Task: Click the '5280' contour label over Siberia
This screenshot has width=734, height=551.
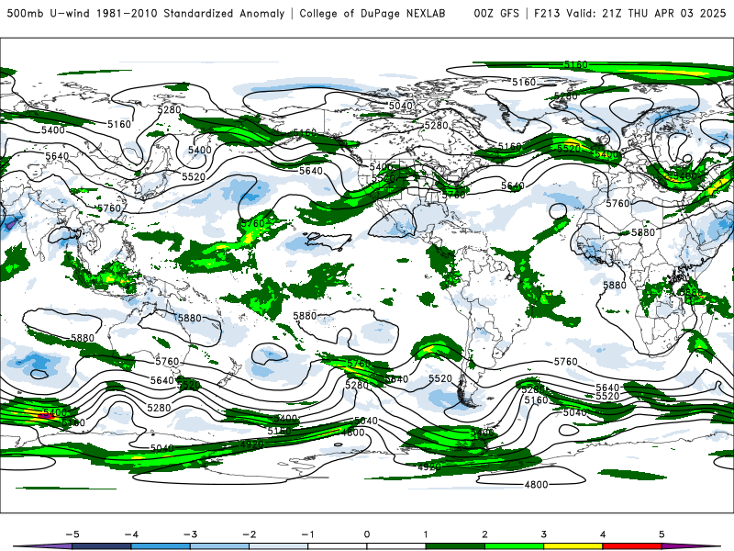Action: coord(169,109)
